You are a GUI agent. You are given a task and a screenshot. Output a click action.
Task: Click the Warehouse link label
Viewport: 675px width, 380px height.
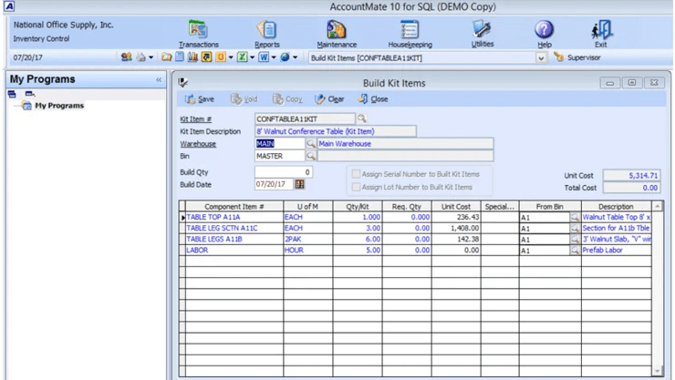(198, 144)
